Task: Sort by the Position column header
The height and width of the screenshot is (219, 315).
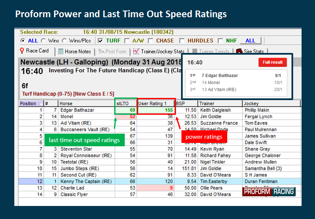Action: (31, 103)
